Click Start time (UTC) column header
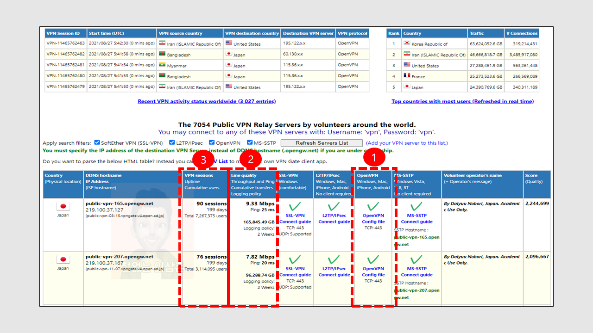 click(x=121, y=33)
